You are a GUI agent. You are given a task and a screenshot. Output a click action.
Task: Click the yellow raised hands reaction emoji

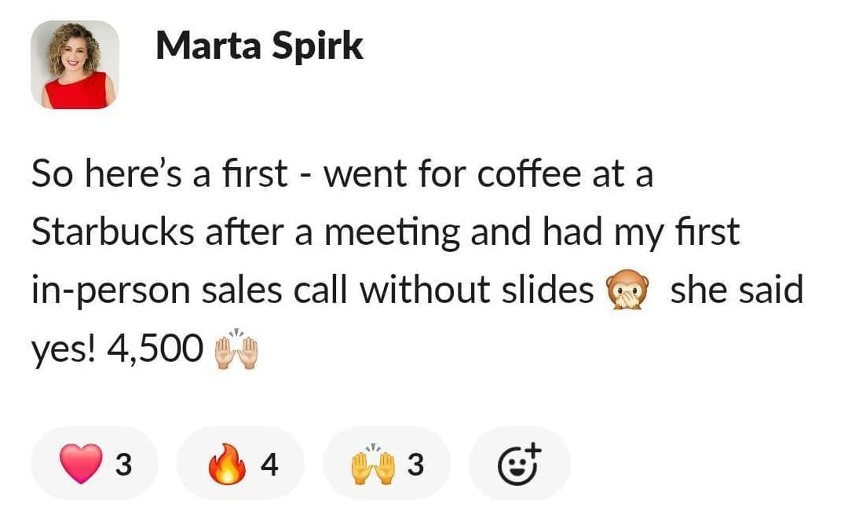point(371,465)
